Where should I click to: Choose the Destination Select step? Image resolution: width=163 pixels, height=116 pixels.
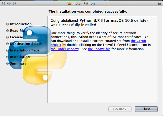coord(26,44)
